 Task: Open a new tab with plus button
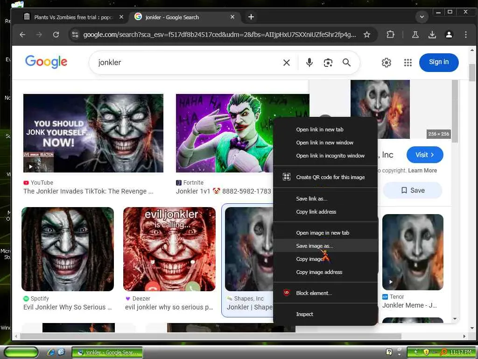(251, 17)
